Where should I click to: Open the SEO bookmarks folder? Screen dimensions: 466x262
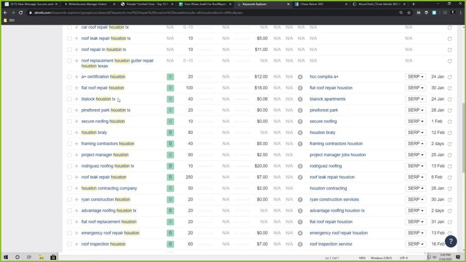[x=9, y=20]
